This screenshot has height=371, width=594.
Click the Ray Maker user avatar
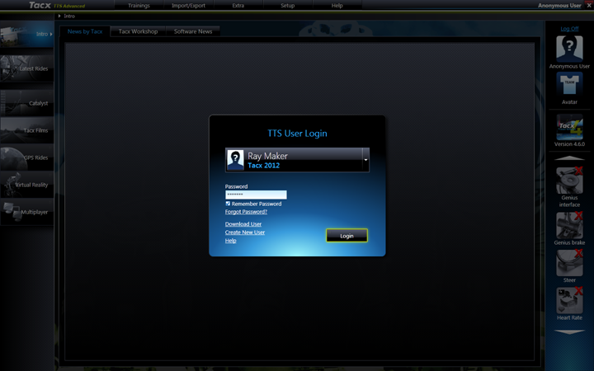click(x=235, y=160)
